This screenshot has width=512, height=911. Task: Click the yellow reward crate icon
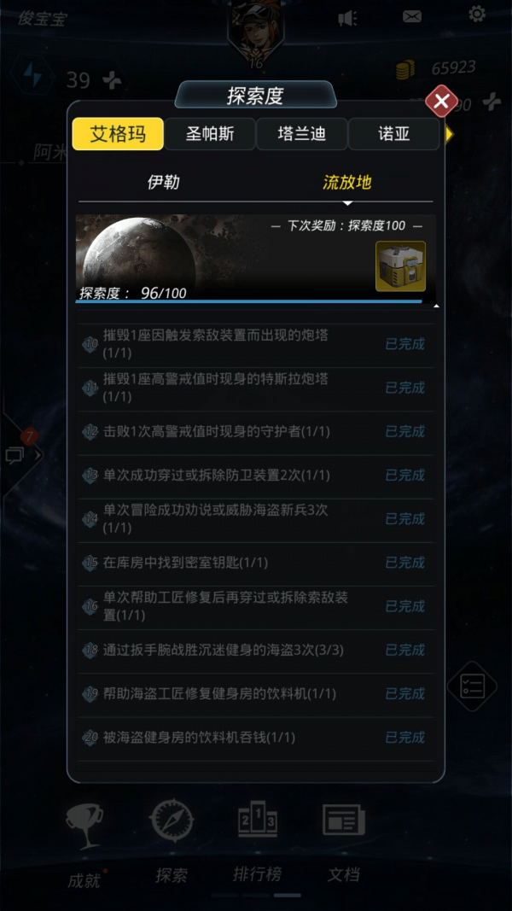[400, 266]
